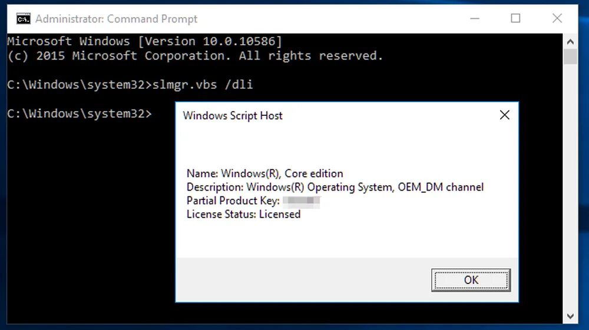Click the Microsoft Windows version line
This screenshot has width=589, height=330.
click(144, 41)
